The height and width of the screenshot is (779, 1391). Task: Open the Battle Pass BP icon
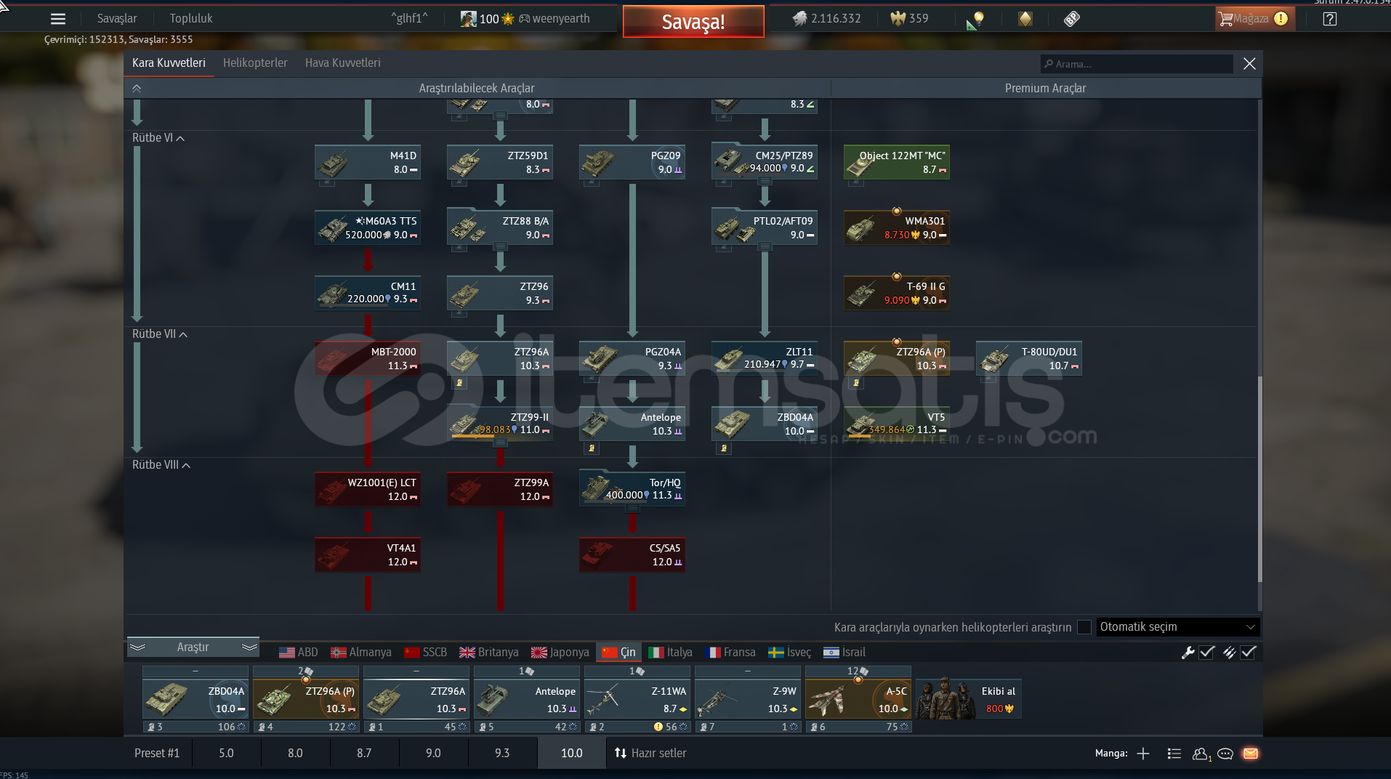[1072, 19]
